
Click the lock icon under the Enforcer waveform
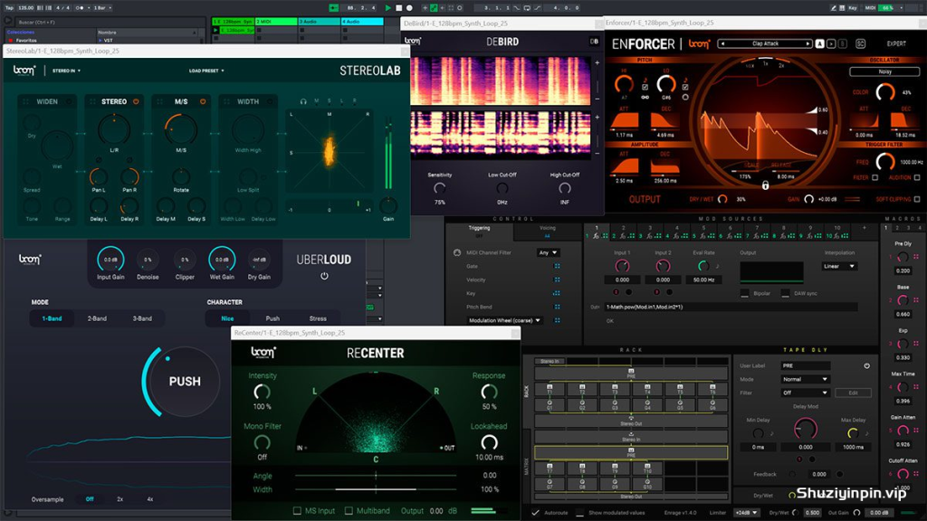[x=765, y=185]
